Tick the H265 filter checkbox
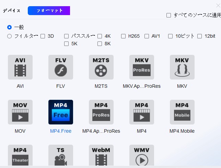Image resolution: width=221 pixels, height=168 pixels. (123, 36)
